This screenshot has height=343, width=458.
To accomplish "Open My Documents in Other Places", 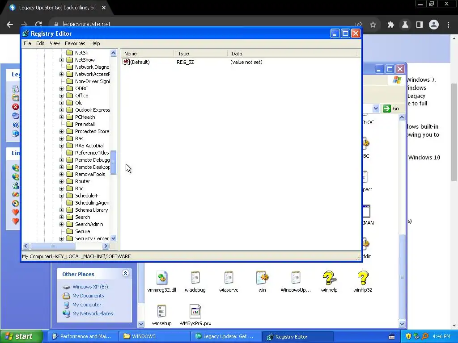I will [88, 296].
